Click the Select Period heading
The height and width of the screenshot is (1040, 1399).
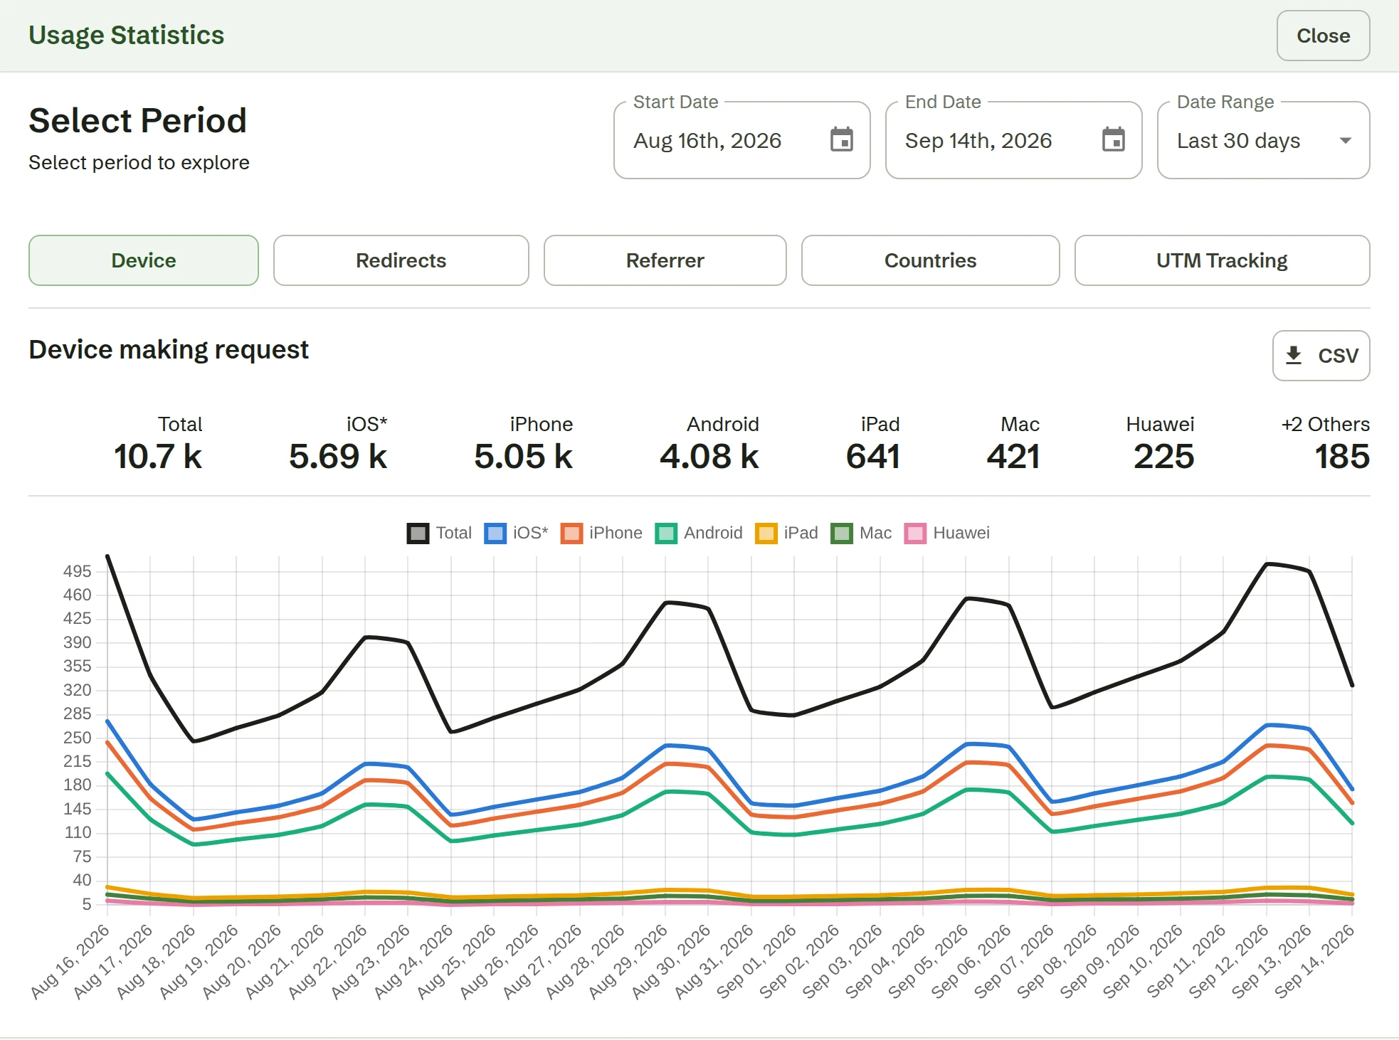(x=138, y=120)
